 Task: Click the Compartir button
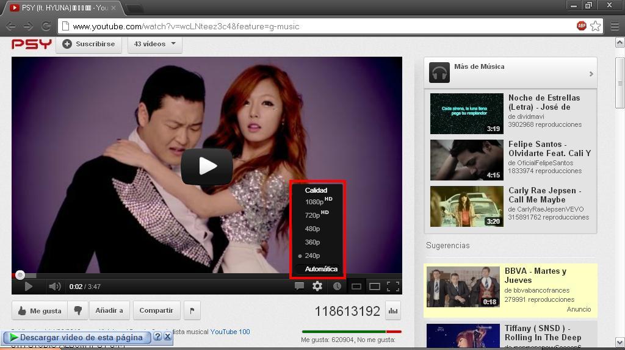coord(156,310)
